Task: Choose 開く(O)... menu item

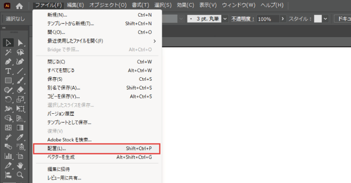Action: (97, 33)
